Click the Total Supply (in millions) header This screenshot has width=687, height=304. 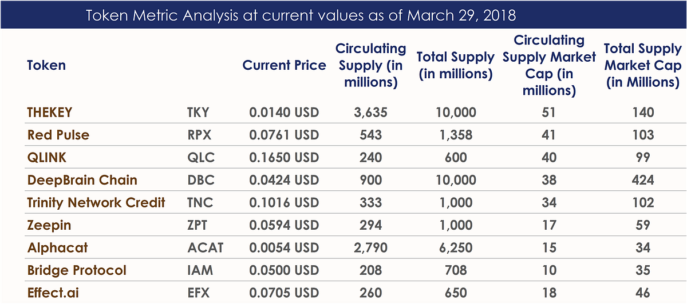[x=455, y=65]
